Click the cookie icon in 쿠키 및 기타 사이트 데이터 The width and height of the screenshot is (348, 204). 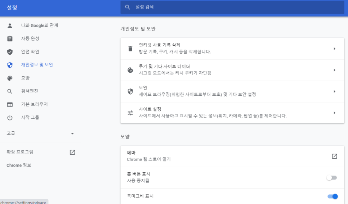(130, 70)
